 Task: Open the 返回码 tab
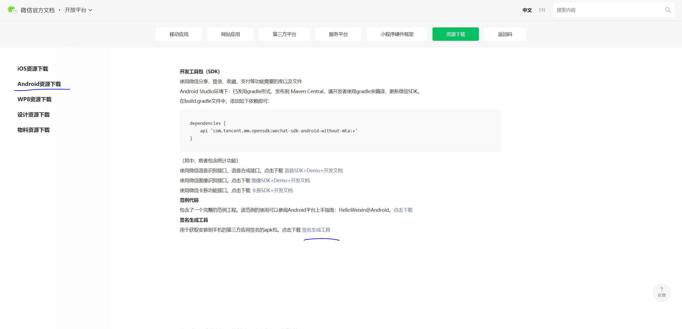coord(505,34)
